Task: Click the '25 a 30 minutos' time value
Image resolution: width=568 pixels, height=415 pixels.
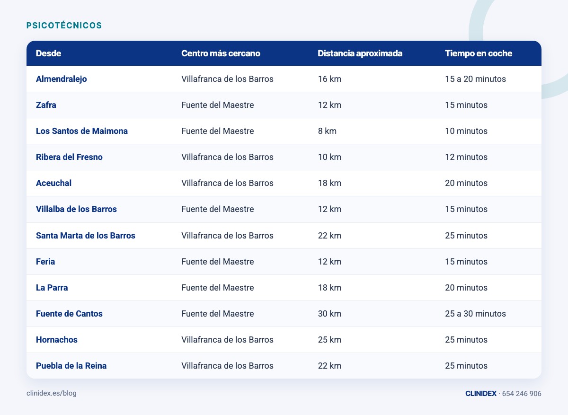Action: (x=475, y=314)
